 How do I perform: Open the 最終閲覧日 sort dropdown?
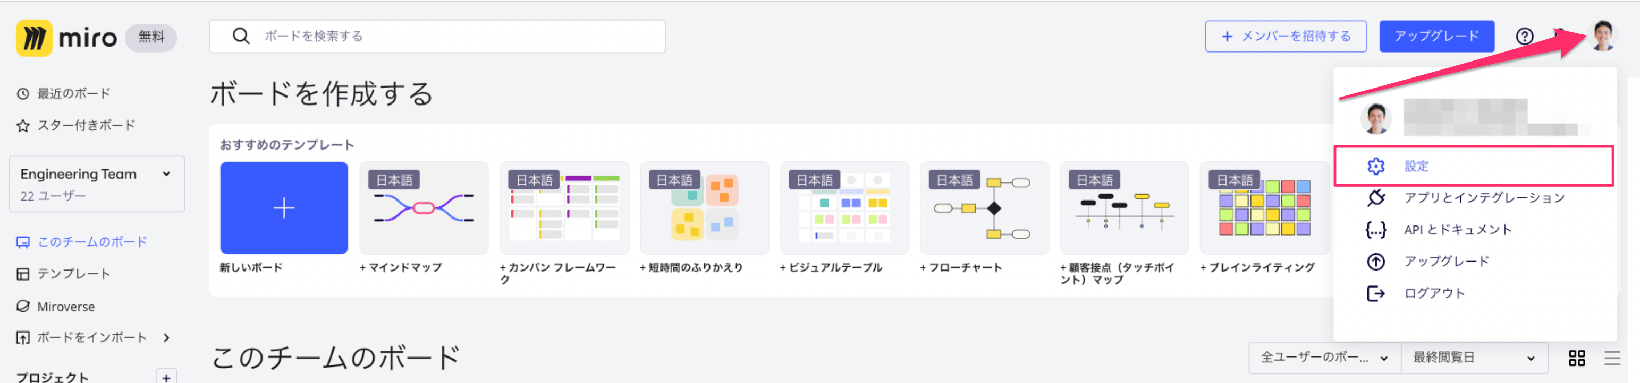coord(1475,358)
